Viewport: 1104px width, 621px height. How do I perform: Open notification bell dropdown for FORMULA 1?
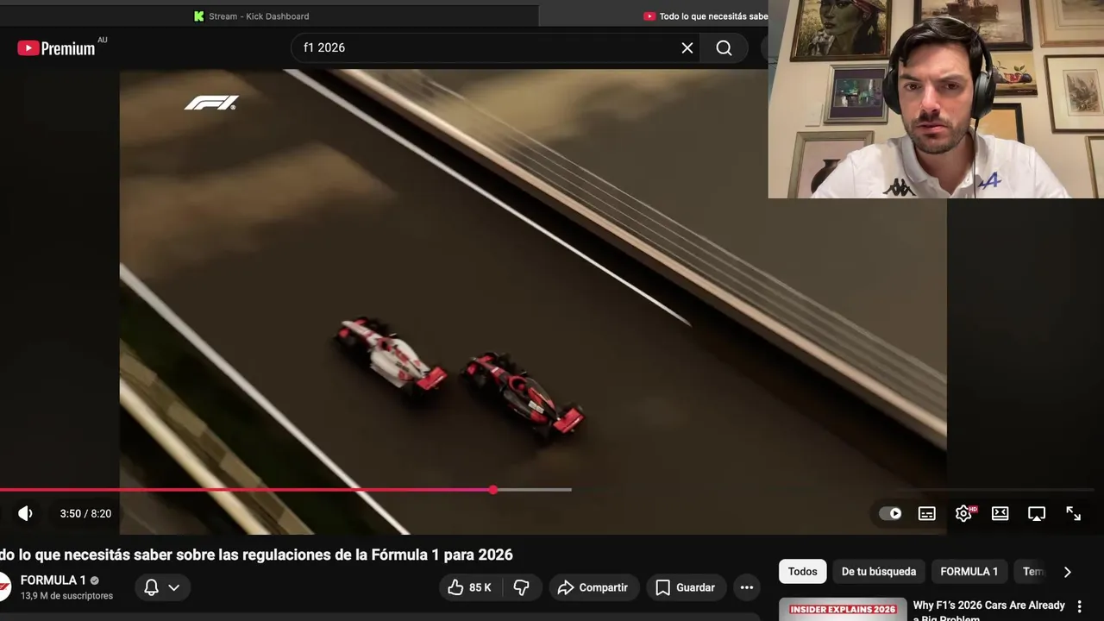coord(162,587)
